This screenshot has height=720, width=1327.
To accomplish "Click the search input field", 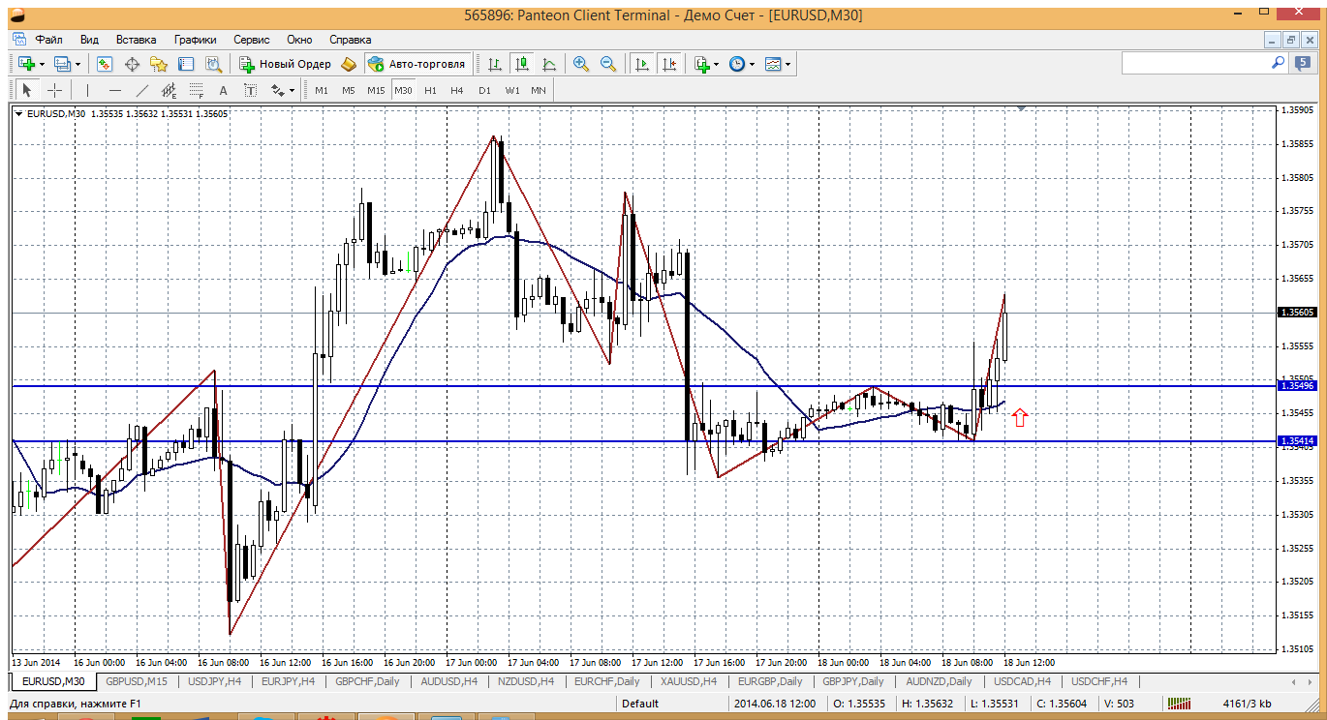I will [x=1195, y=63].
